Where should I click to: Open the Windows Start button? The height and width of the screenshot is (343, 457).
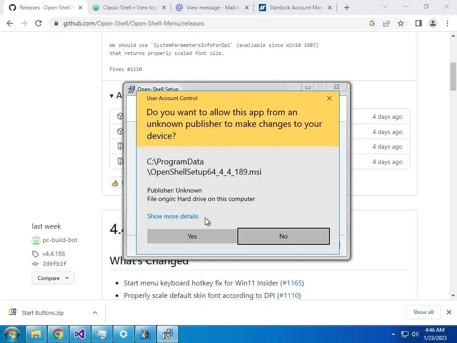click(x=12, y=334)
